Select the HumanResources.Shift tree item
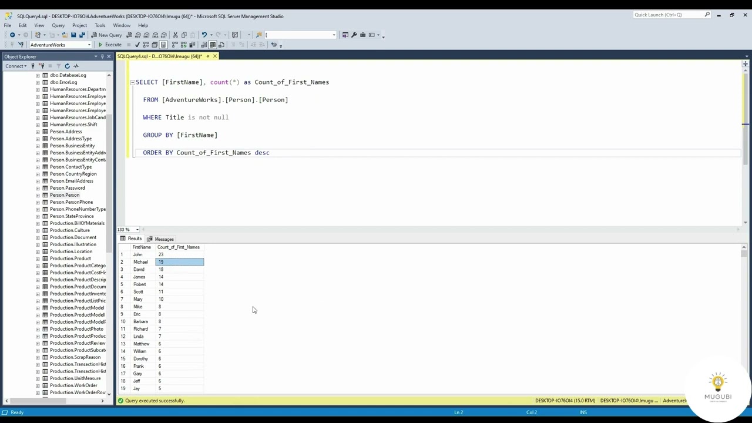 (x=73, y=125)
